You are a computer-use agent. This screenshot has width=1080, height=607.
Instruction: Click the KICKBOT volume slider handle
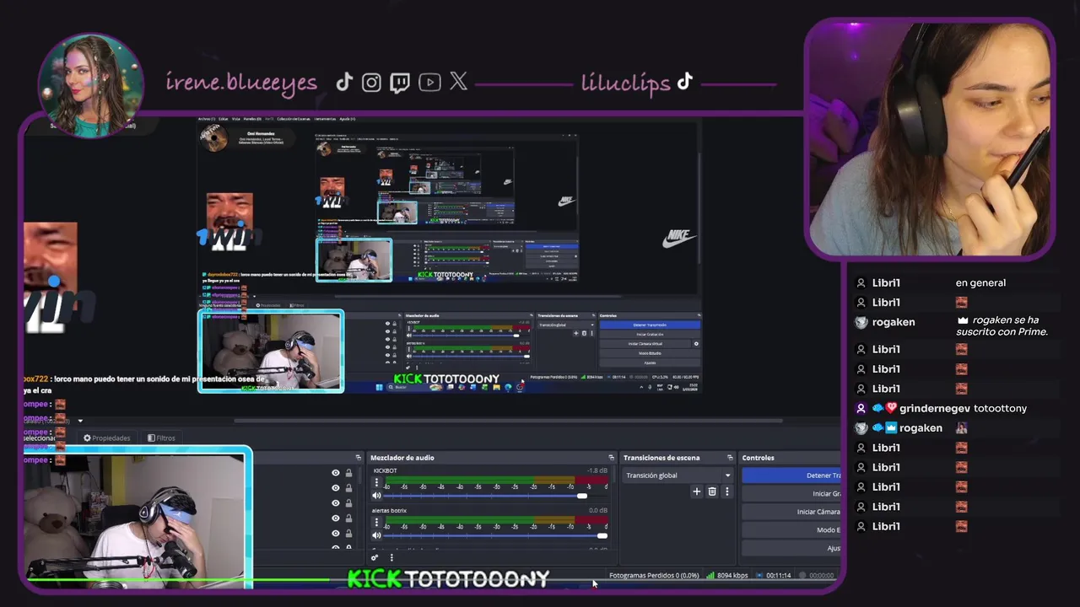tap(581, 496)
